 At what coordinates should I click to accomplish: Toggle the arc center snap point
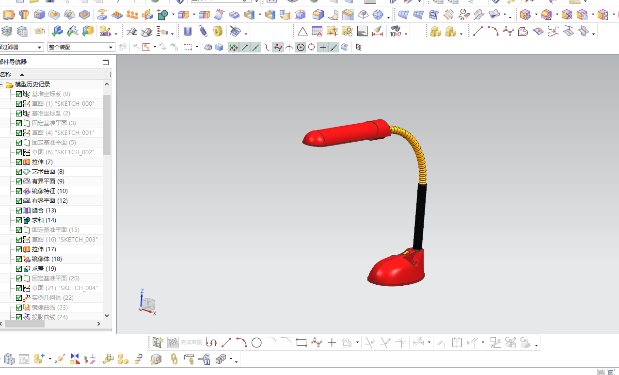tap(301, 47)
